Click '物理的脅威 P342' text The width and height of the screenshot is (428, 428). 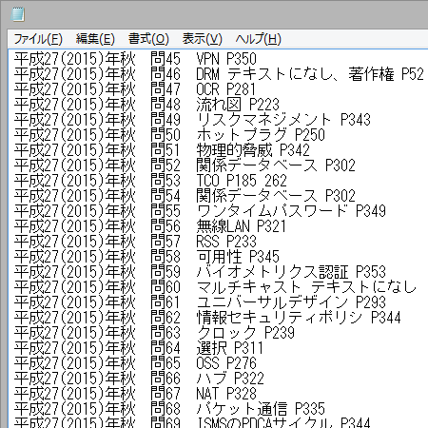point(253,150)
